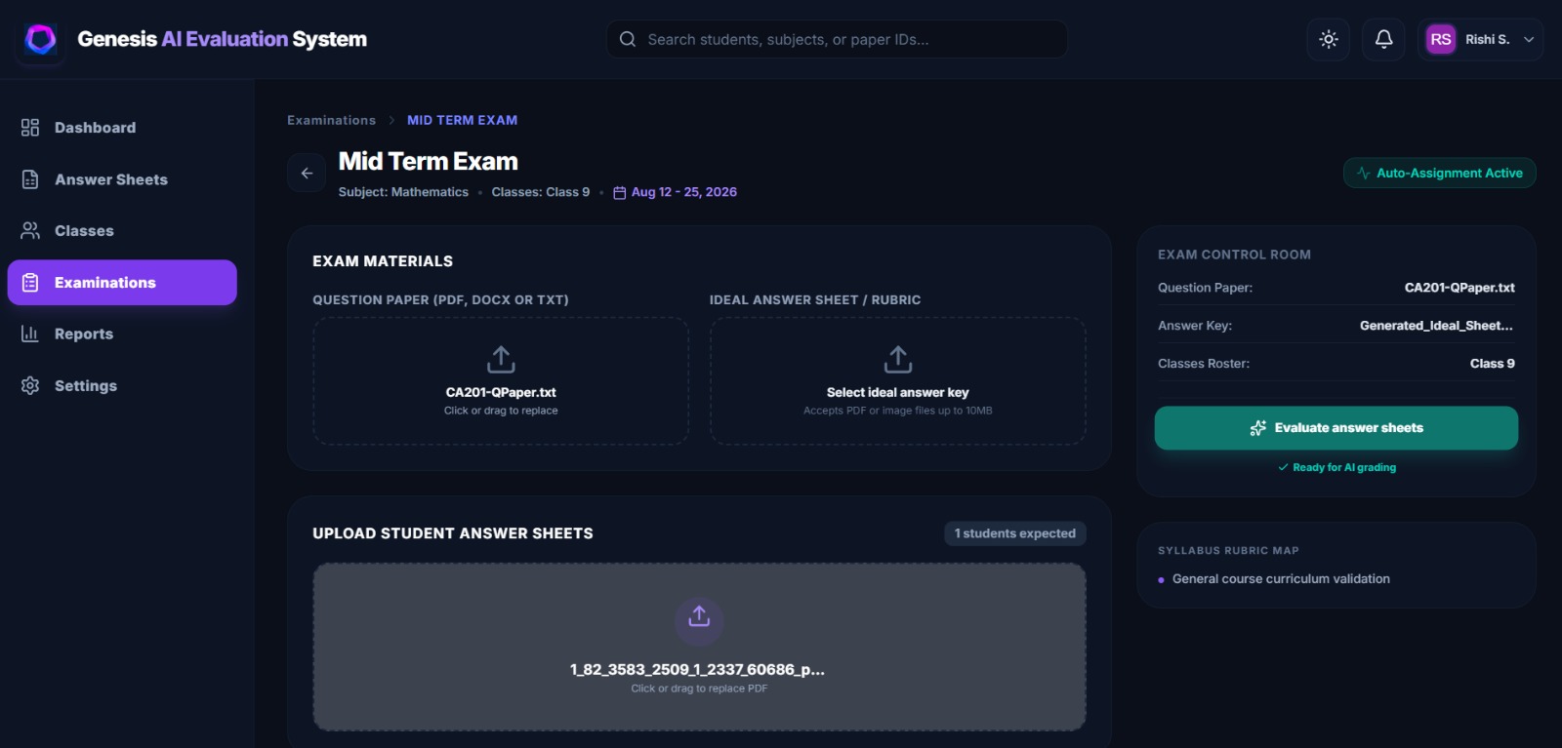Click Subject: Mathematics label
The image size is (1562, 748).
click(x=403, y=192)
